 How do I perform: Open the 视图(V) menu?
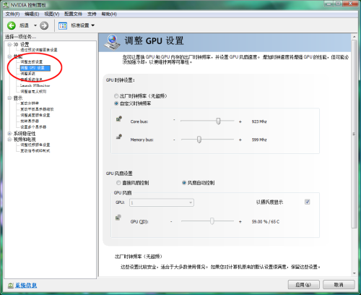click(x=52, y=14)
